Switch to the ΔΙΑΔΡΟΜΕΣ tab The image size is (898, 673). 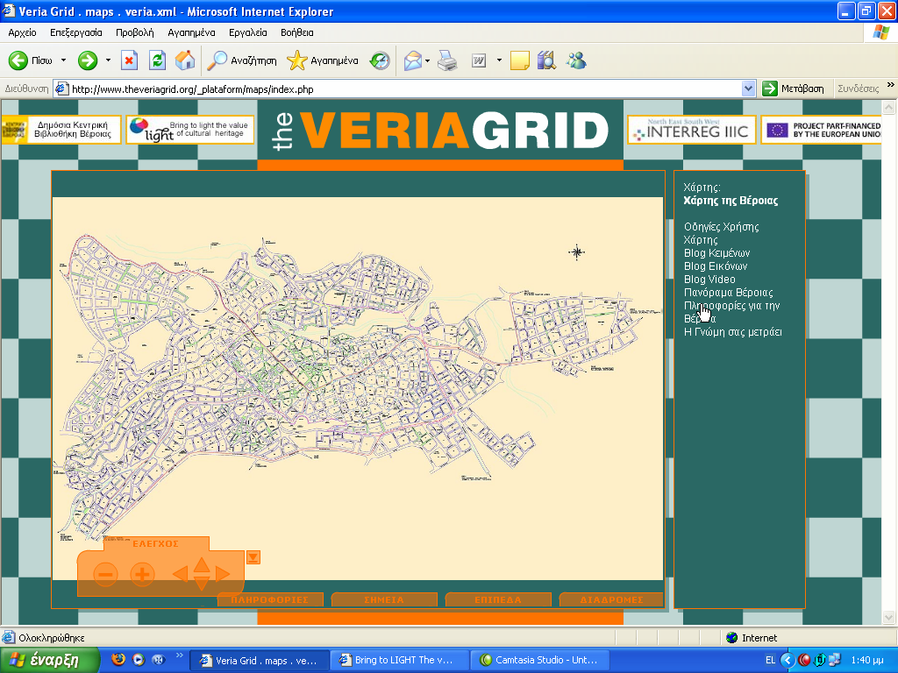pos(611,599)
